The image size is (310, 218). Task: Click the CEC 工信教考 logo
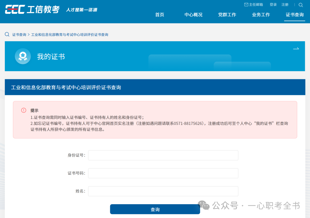pyautogui.click(x=32, y=9)
